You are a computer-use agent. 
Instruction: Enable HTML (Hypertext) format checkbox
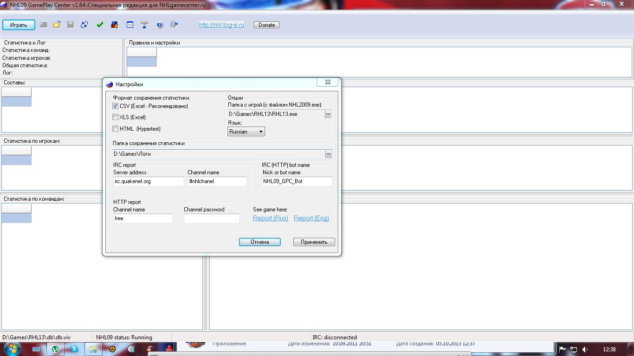pyautogui.click(x=116, y=129)
